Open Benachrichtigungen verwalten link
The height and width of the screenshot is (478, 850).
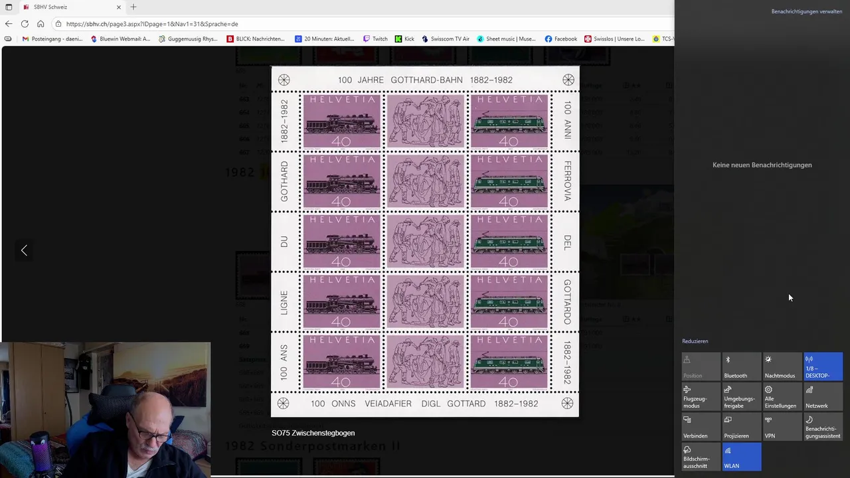pos(807,11)
